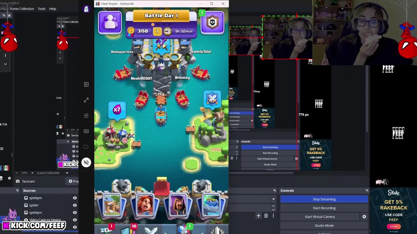The image size is (417, 234).
Task: Open the Help menu in OBS
Action: point(52,9)
